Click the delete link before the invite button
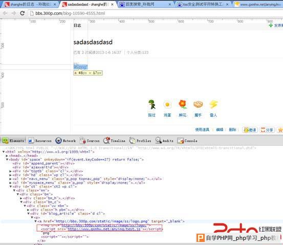 pyautogui.click(x=232, y=130)
